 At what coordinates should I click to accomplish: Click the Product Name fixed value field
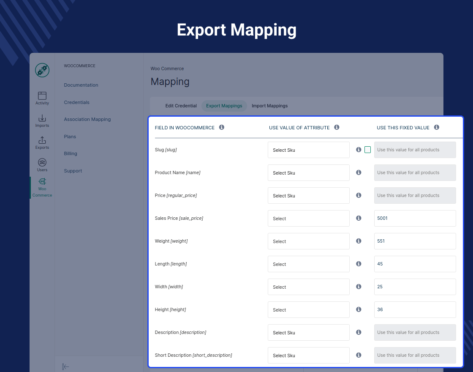(x=415, y=173)
